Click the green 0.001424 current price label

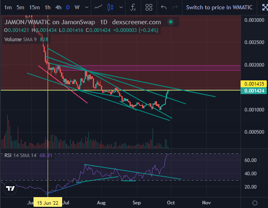(x=254, y=90)
